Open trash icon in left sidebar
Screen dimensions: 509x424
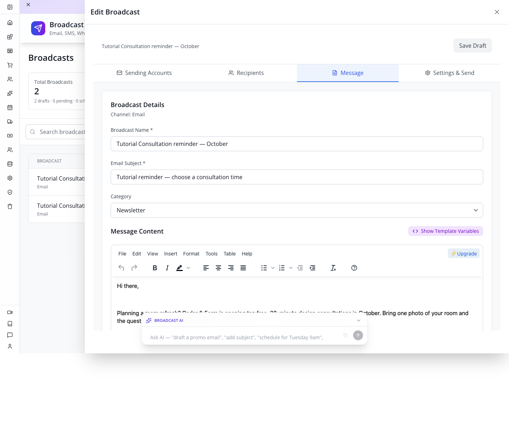point(10,206)
